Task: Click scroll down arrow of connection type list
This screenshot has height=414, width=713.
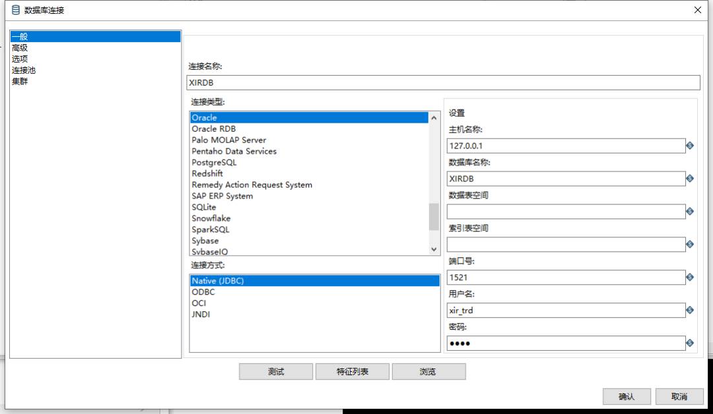Action: [x=434, y=249]
